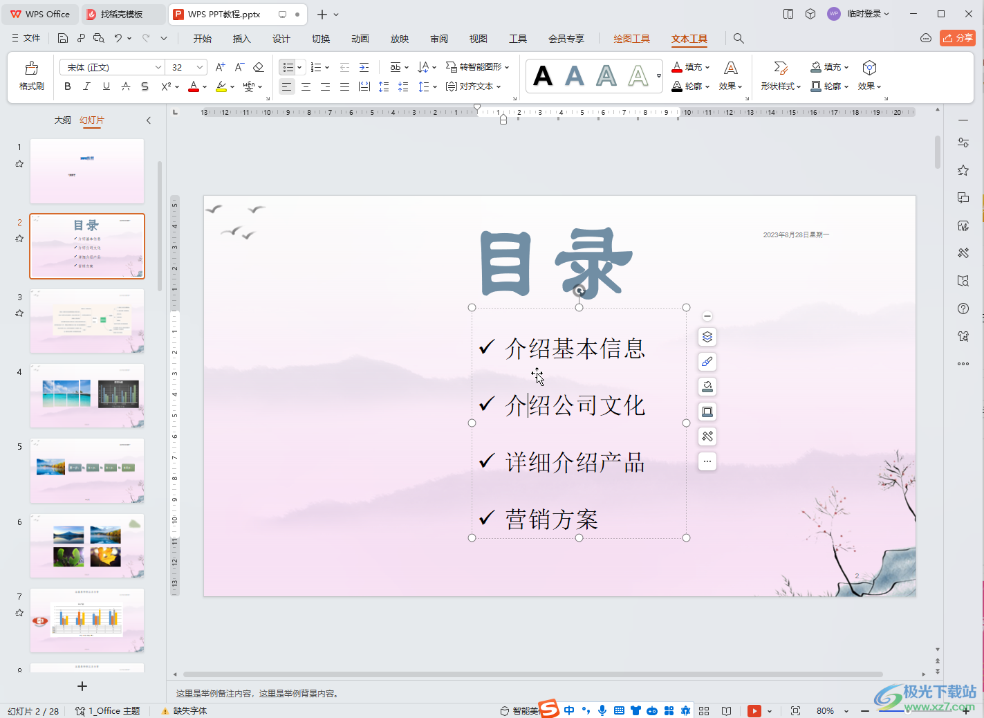Open text Effects menu
Screen dimensions: 984x718
(730, 75)
